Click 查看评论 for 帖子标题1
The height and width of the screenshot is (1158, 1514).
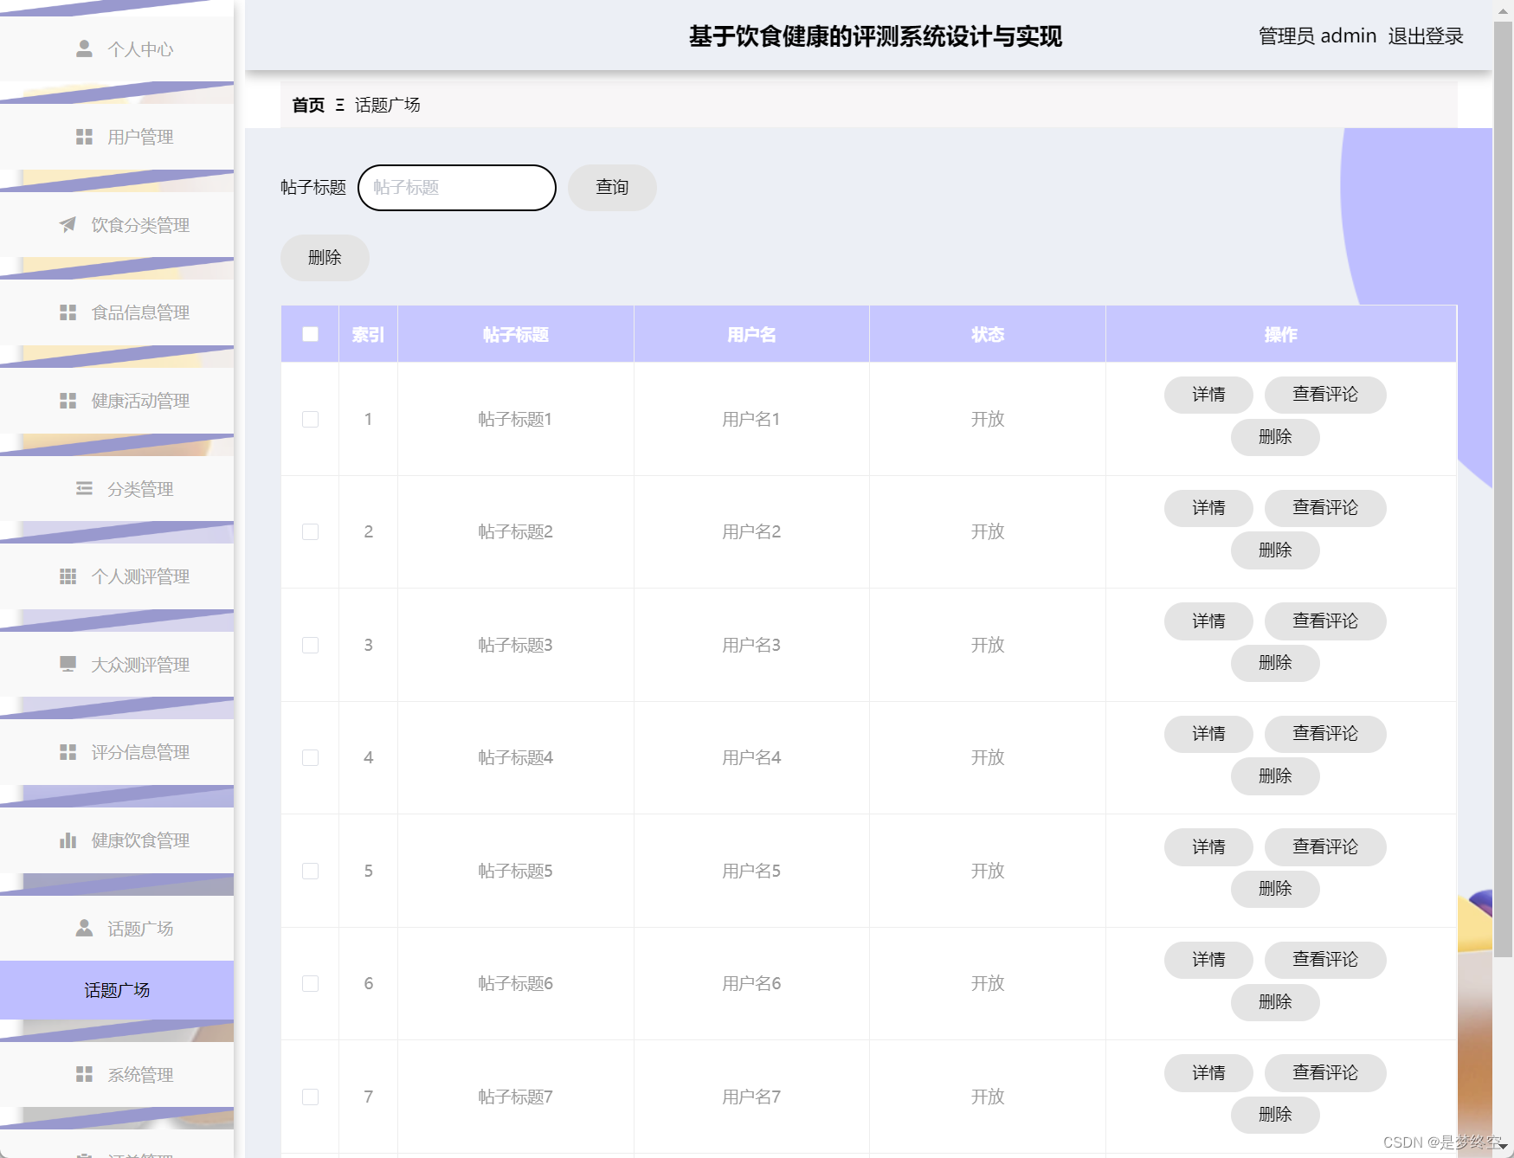[1325, 395]
